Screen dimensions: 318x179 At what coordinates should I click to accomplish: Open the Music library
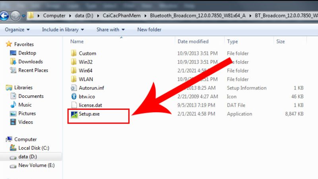(x=25, y=105)
